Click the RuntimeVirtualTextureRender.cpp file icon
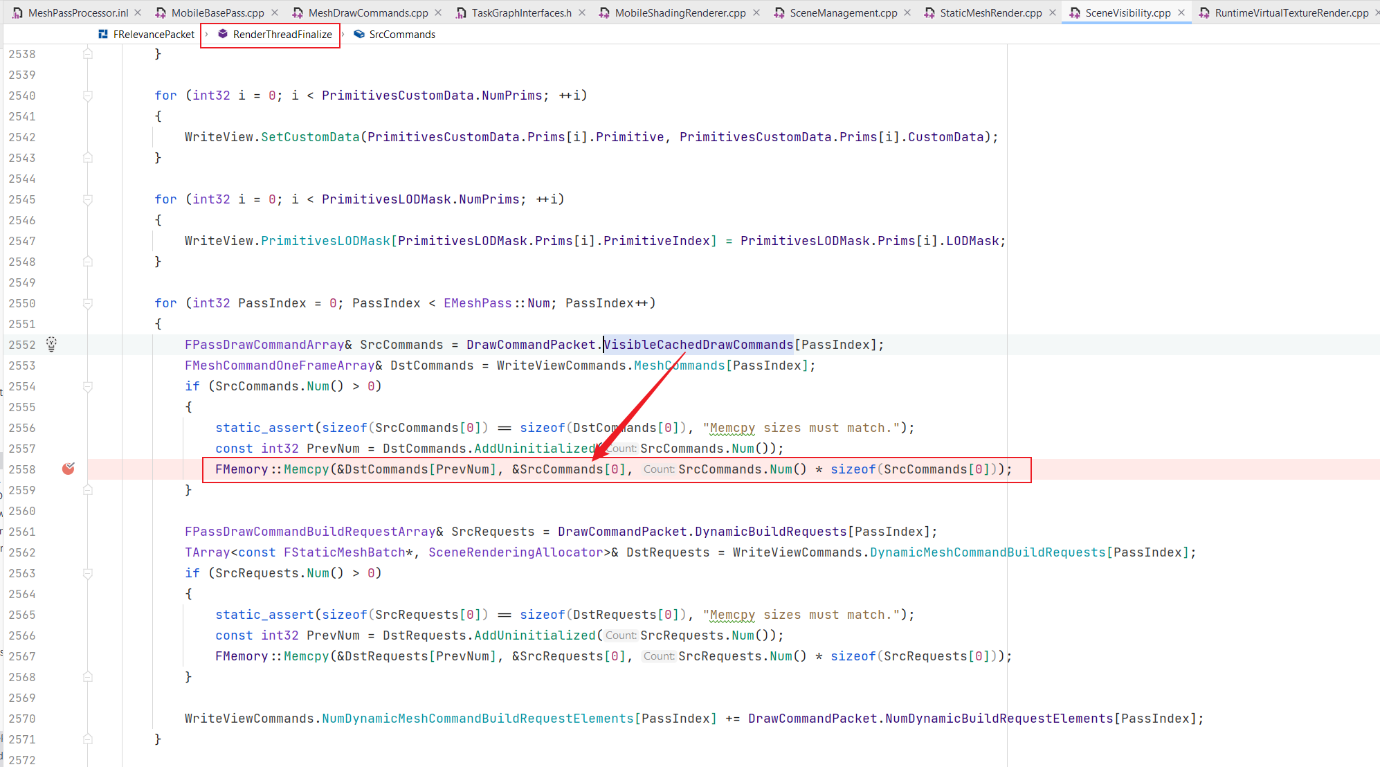This screenshot has width=1380, height=767. (x=1204, y=12)
